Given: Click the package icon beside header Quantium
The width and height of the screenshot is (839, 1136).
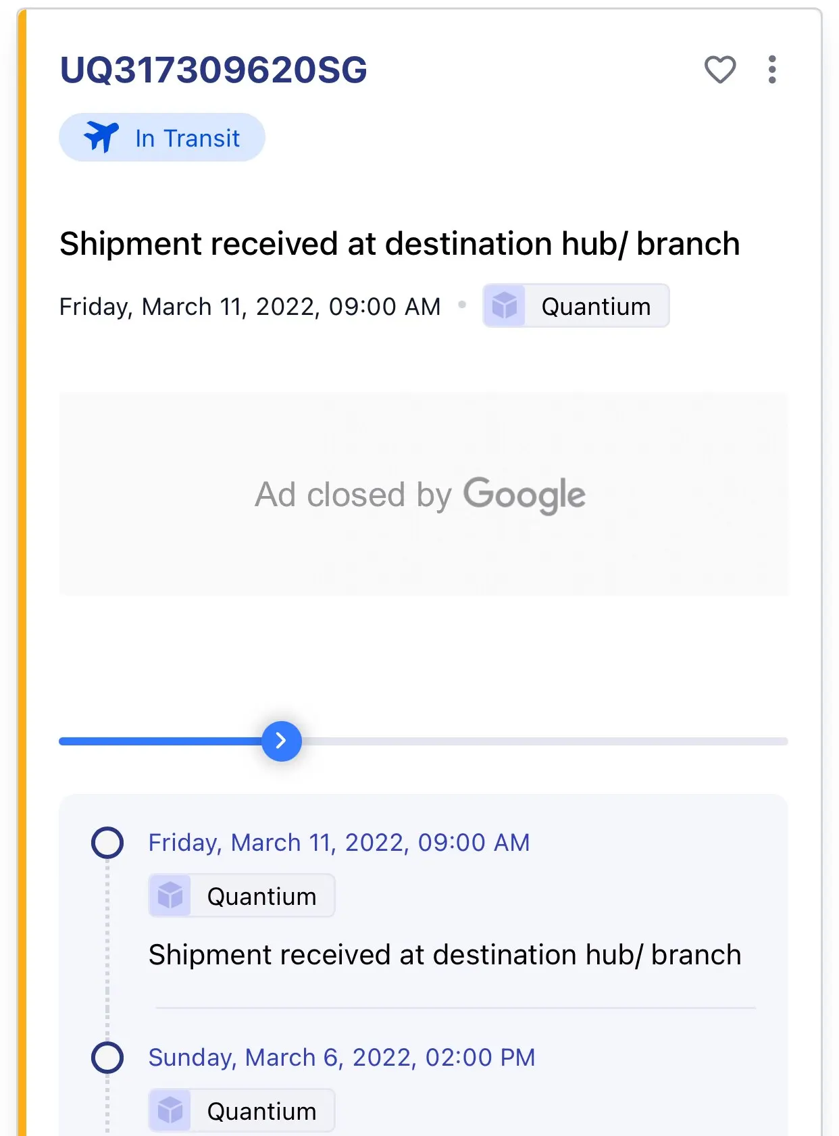Looking at the screenshot, I should coord(505,306).
